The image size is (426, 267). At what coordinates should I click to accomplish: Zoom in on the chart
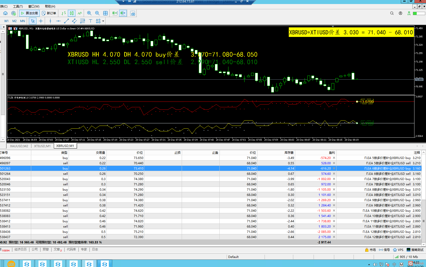point(89,13)
